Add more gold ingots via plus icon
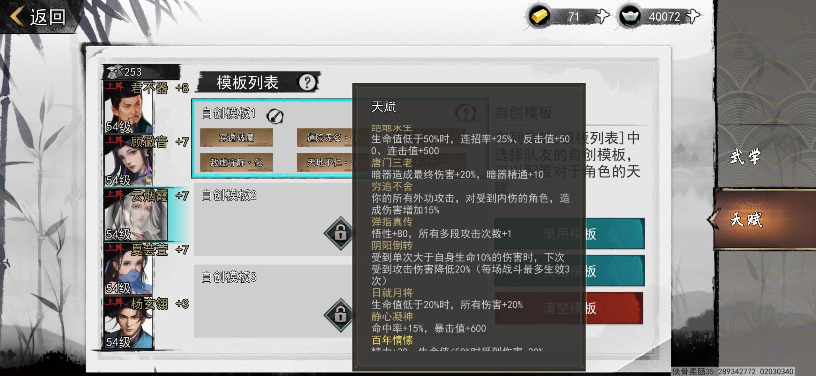 coord(603,16)
